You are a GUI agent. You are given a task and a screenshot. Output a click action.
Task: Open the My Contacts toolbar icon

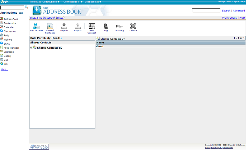(x=36, y=27)
